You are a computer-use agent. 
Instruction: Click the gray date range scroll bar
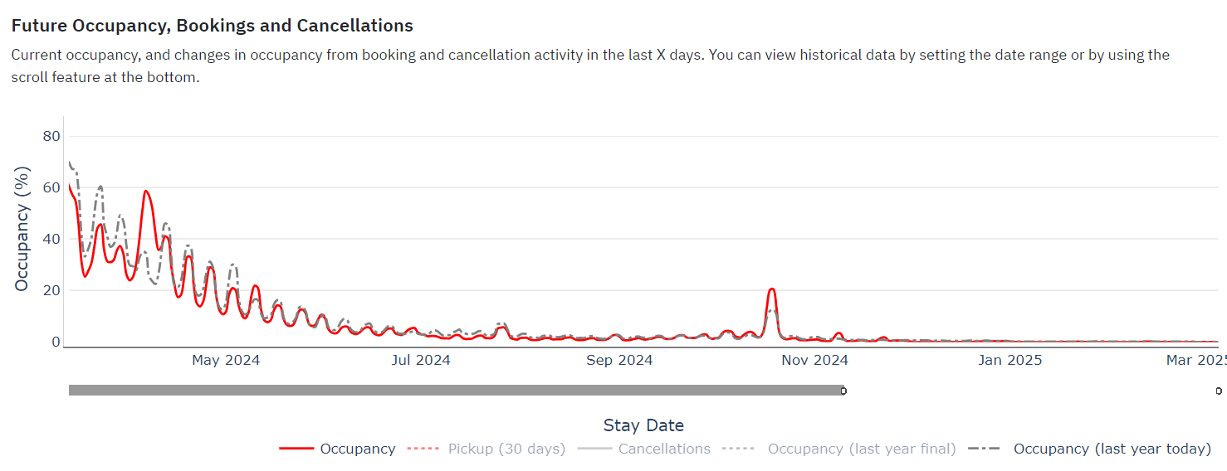456,390
